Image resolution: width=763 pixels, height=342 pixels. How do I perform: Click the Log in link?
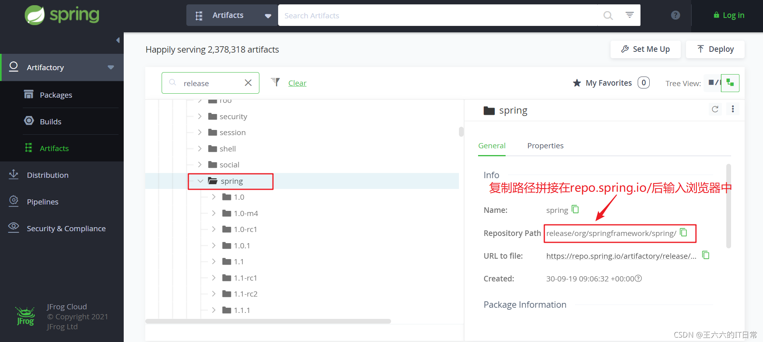[729, 15]
